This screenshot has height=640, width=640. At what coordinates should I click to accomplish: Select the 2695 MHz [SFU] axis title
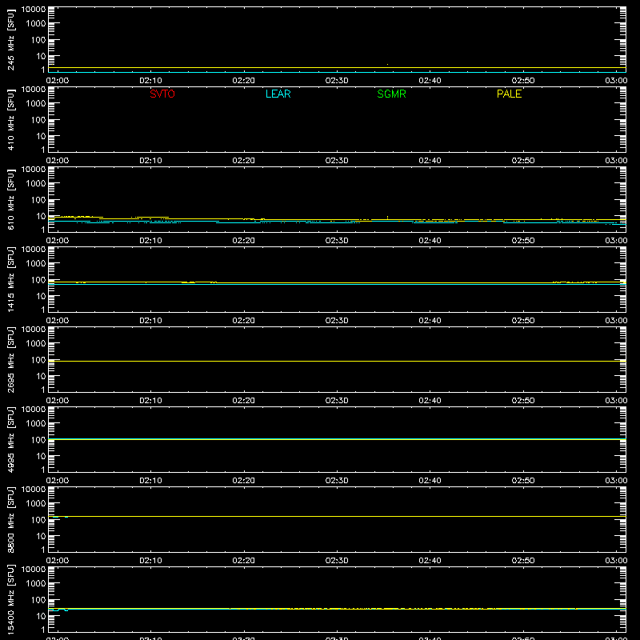coord(10,360)
